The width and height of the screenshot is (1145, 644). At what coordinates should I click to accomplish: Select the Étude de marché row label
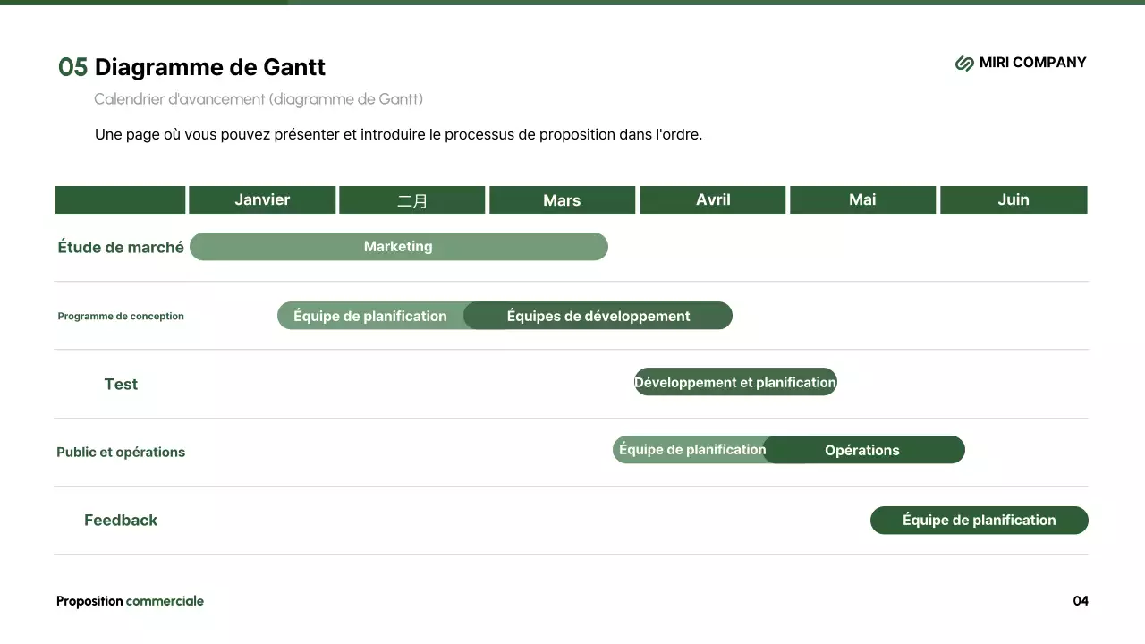point(121,247)
